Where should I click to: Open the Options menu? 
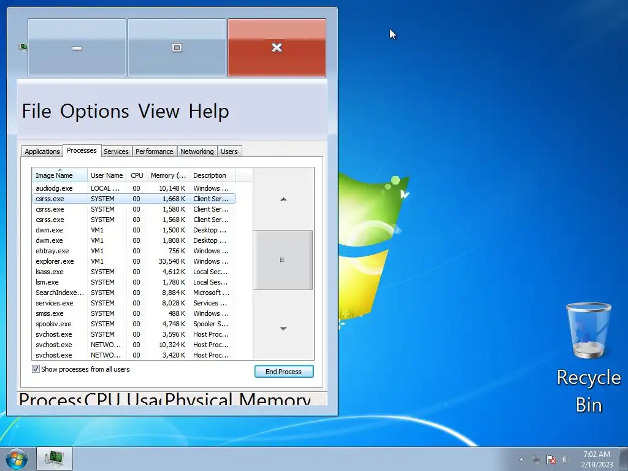coord(95,111)
